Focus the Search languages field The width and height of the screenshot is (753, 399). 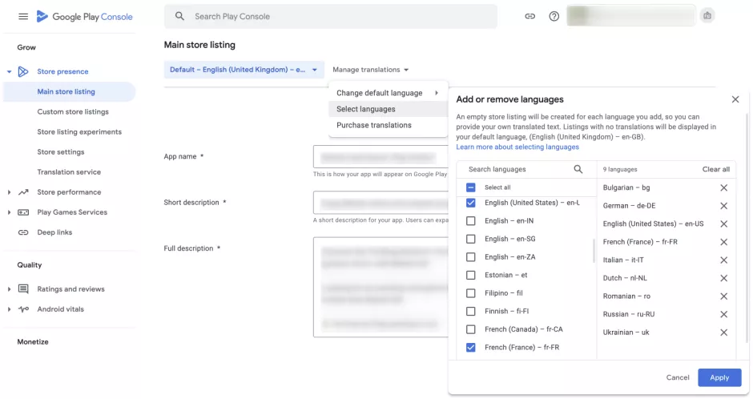518,169
